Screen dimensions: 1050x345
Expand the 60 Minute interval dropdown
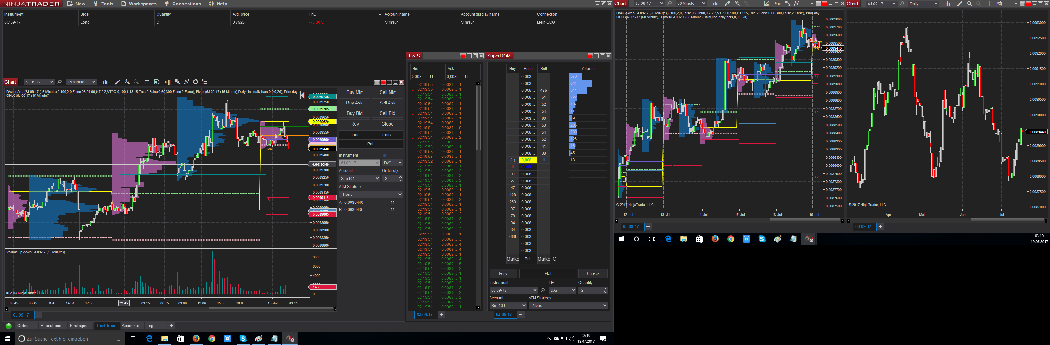(x=691, y=4)
